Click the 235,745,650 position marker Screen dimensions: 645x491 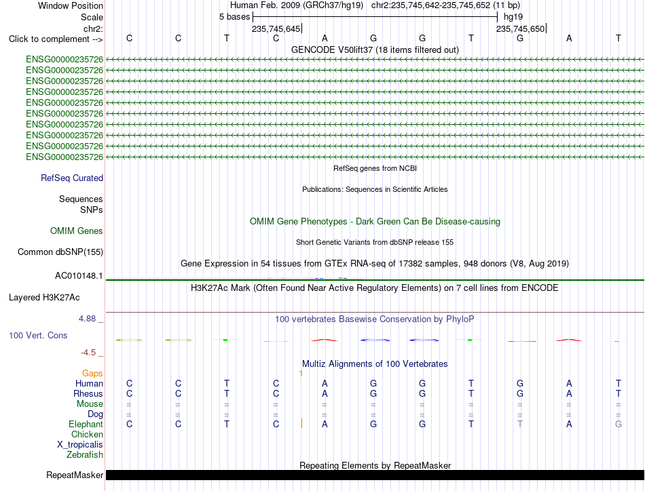pyautogui.click(x=520, y=28)
